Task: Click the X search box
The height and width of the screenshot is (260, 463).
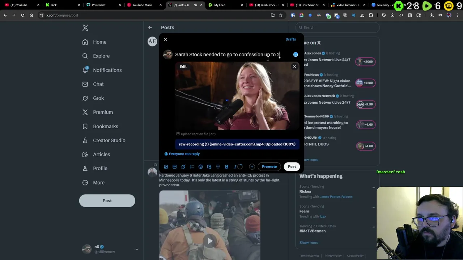Action: (x=337, y=27)
